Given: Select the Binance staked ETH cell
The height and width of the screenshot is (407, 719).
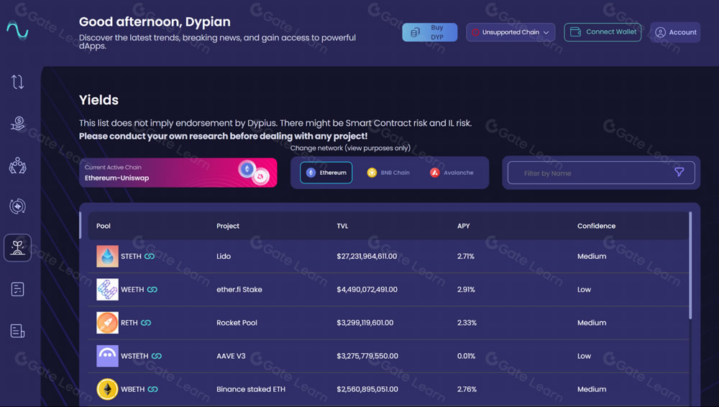Looking at the screenshot, I should pyautogui.click(x=250, y=389).
